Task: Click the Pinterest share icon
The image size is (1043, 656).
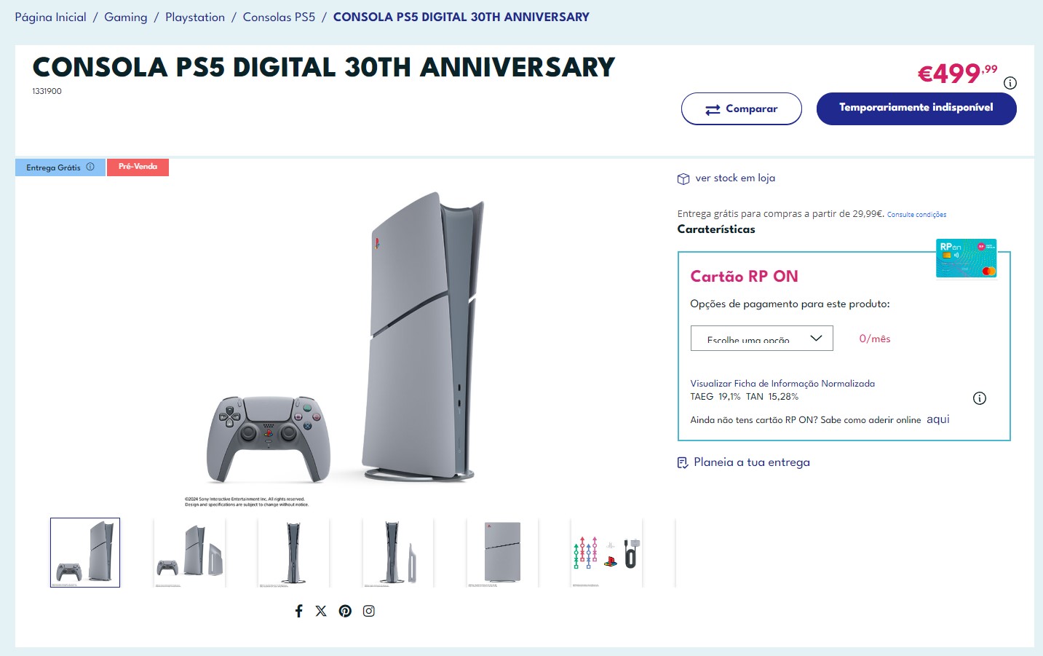Action: (345, 611)
